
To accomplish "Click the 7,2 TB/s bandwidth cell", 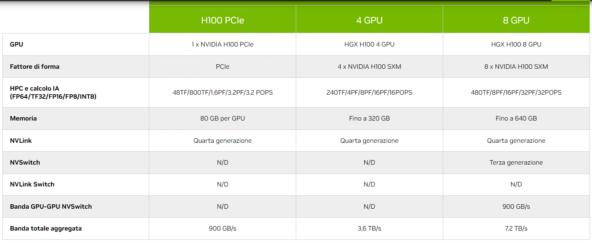I will (516, 228).
